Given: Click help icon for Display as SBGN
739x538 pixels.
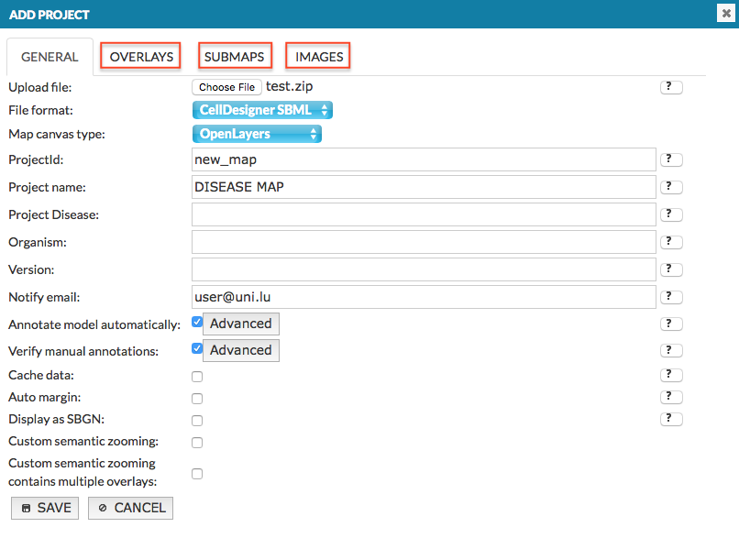Looking at the screenshot, I should [671, 419].
